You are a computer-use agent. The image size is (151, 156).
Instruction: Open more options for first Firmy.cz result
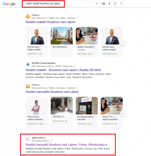point(77,18)
